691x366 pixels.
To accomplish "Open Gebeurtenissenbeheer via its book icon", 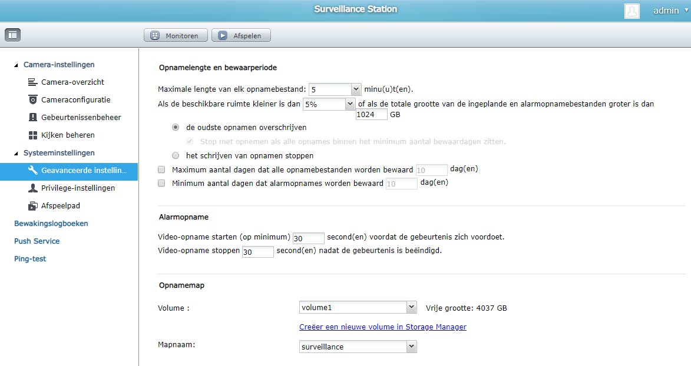I will tap(34, 117).
